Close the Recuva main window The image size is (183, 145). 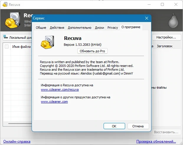[x=176, y=4]
